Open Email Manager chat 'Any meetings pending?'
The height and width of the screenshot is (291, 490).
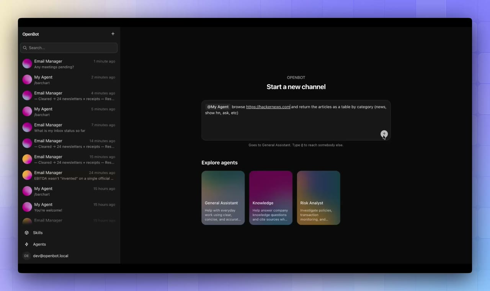point(69,64)
